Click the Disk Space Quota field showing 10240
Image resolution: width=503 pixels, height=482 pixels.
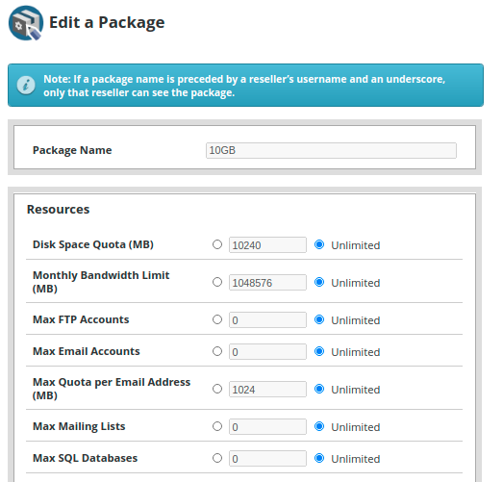pyautogui.click(x=267, y=245)
